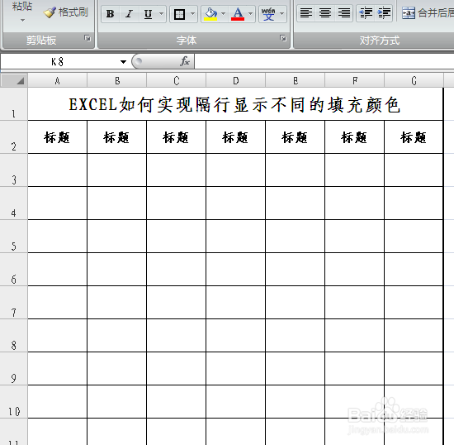Select row 9 header
Screen dimensions: 454x445
(x=13, y=368)
